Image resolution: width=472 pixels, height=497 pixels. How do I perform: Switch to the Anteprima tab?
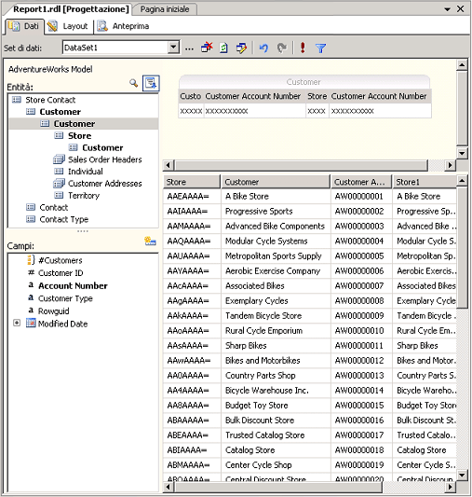pos(123,26)
